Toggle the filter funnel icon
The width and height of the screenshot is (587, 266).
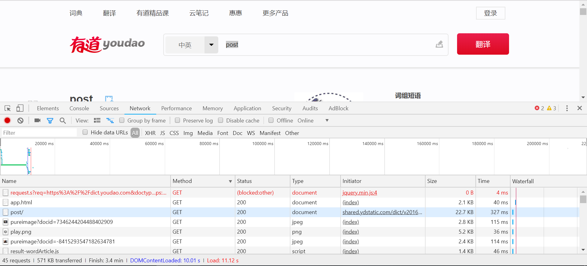50,121
